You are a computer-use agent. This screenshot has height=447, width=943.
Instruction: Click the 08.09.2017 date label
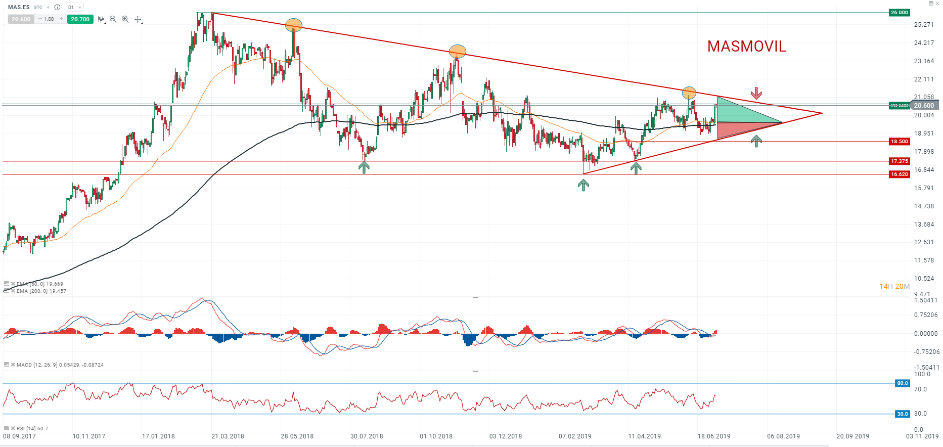tap(20, 436)
